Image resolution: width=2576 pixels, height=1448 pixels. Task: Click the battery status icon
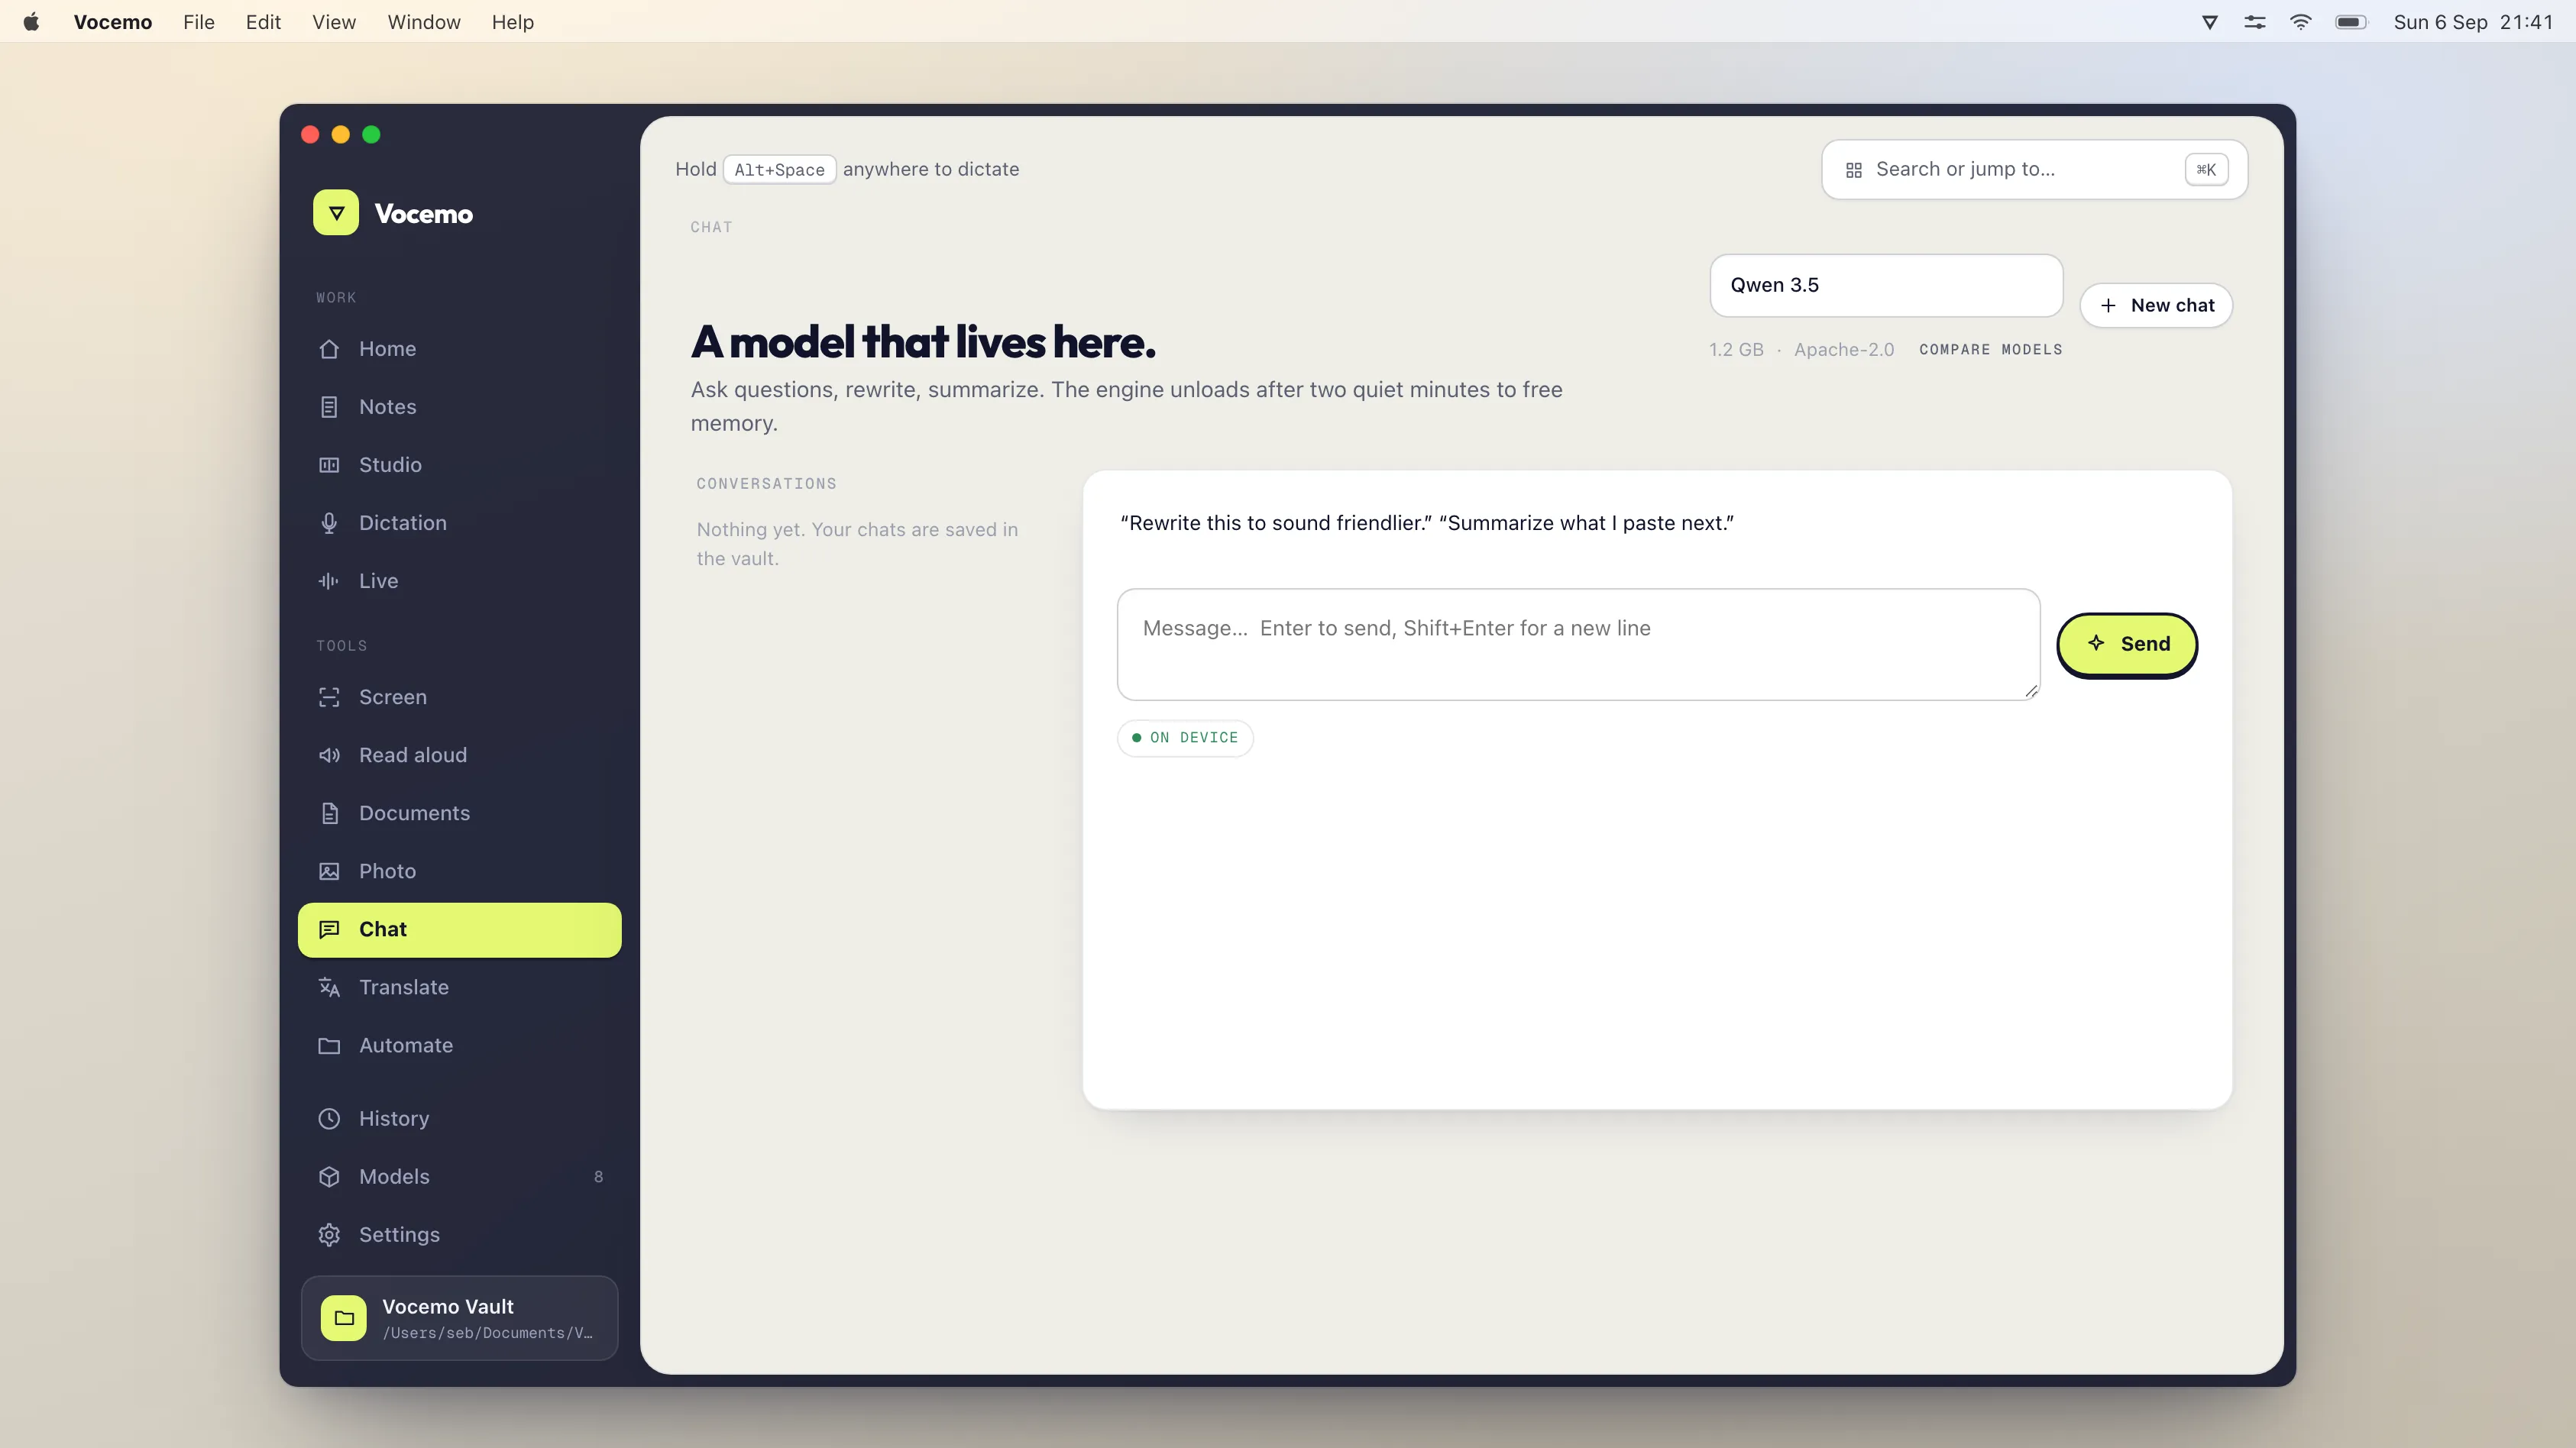point(2351,22)
